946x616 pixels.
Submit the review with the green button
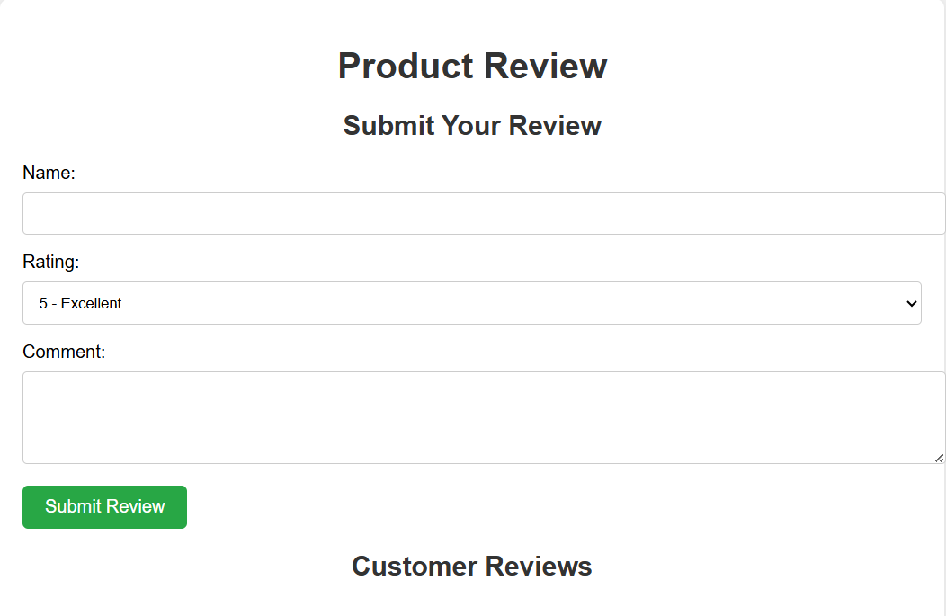pyautogui.click(x=104, y=507)
